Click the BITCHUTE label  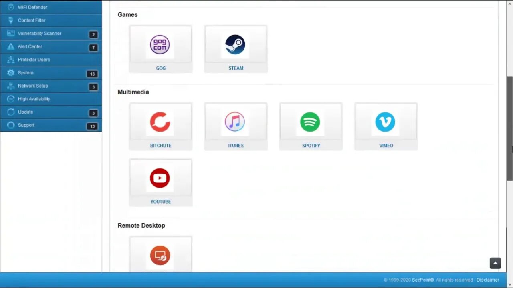click(x=160, y=146)
